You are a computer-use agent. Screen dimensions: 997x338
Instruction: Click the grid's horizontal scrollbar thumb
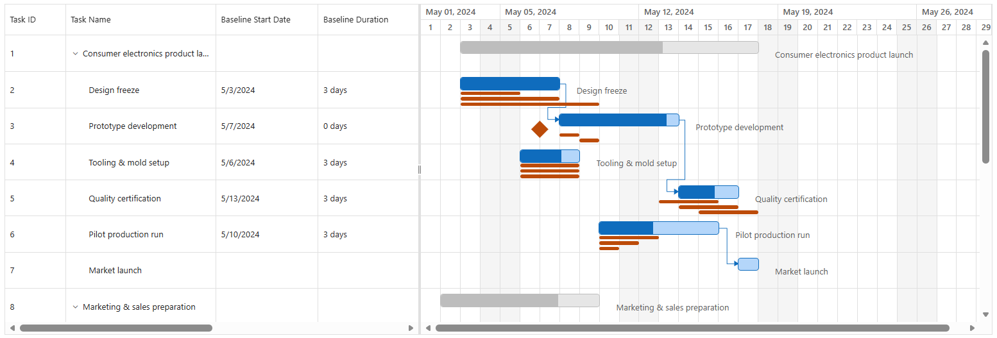tap(116, 328)
